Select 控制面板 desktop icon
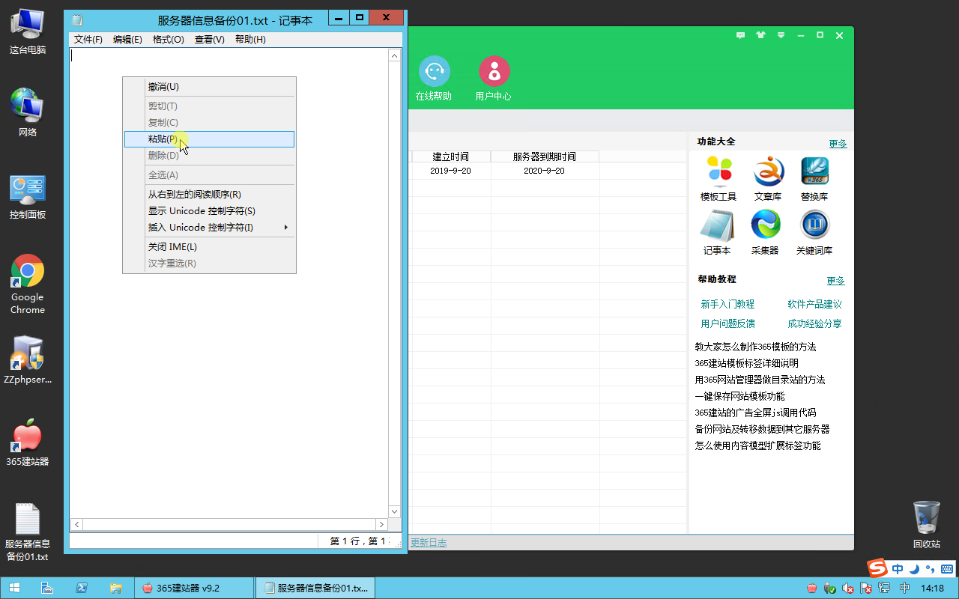This screenshot has height=599, width=959. pyautogui.click(x=28, y=196)
